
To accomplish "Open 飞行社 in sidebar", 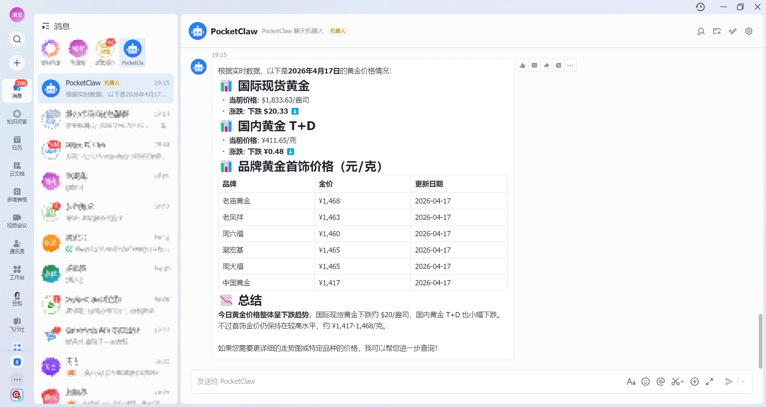I will [x=17, y=325].
